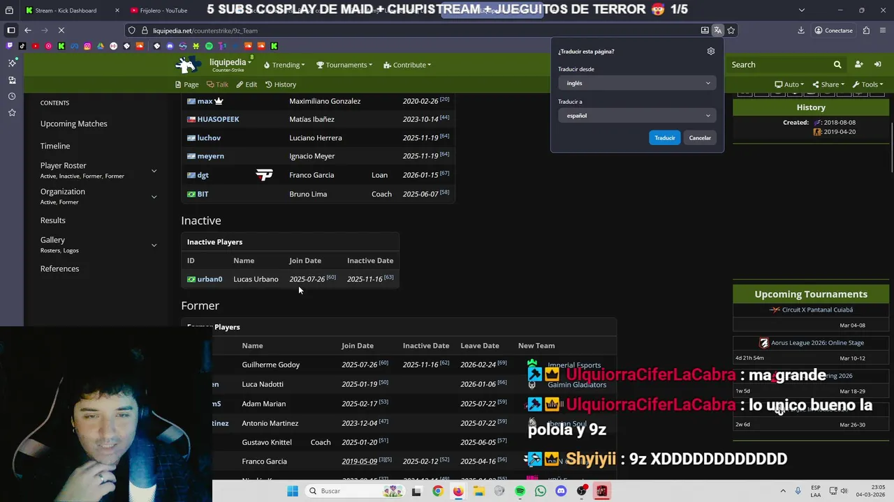This screenshot has height=502, width=894.
Task: Open the Windows Start menu
Action: pos(293,491)
